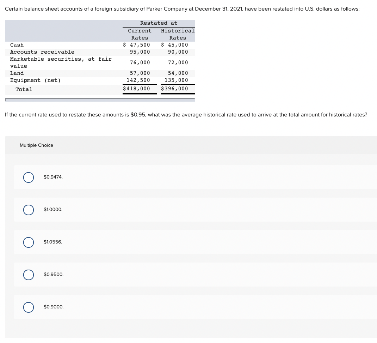The height and width of the screenshot is (343, 377).
Task: Select the $1.0556 answer radio button
Action: pos(29,242)
